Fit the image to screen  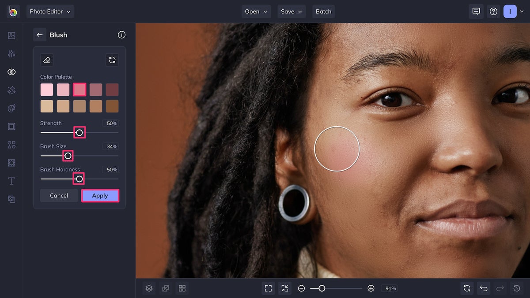pyautogui.click(x=268, y=288)
